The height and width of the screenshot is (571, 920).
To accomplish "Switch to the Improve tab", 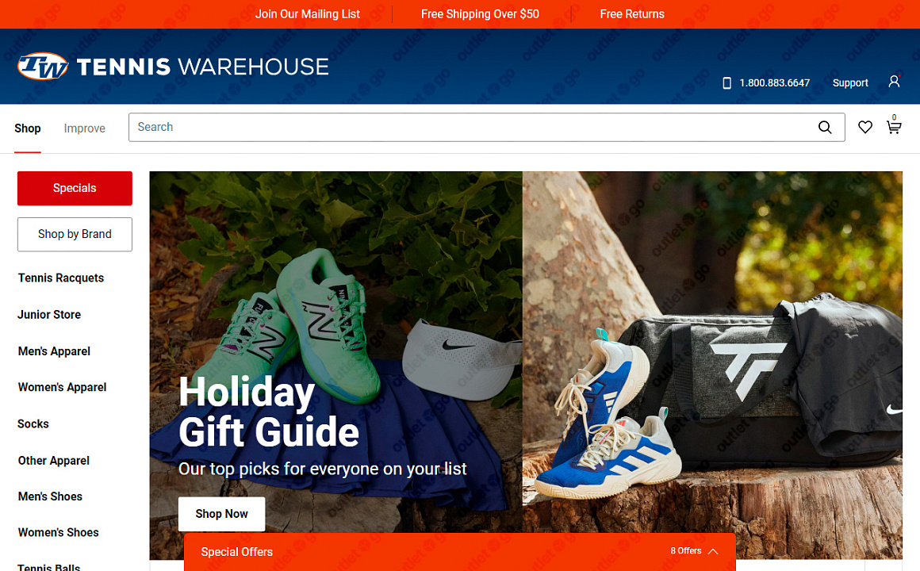I will tap(85, 128).
